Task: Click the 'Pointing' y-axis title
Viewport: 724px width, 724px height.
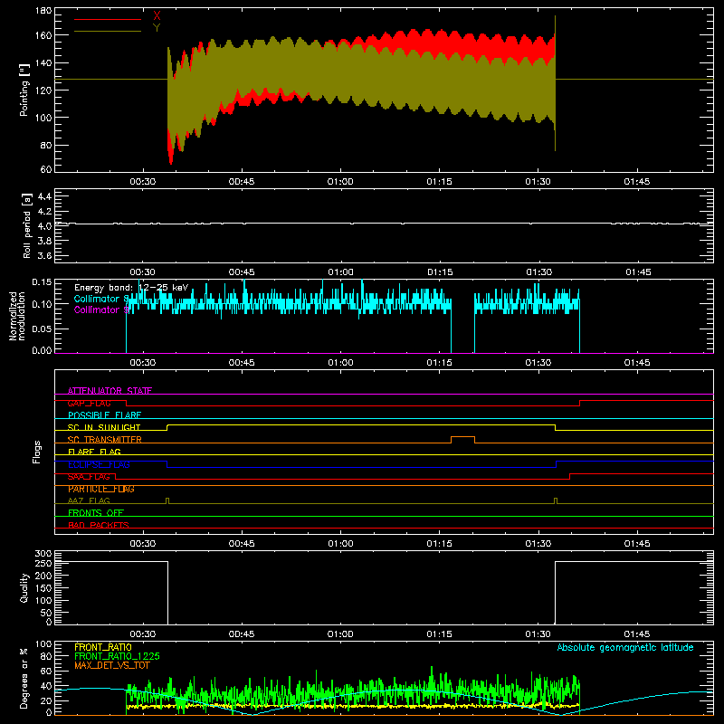Action: 24,90
